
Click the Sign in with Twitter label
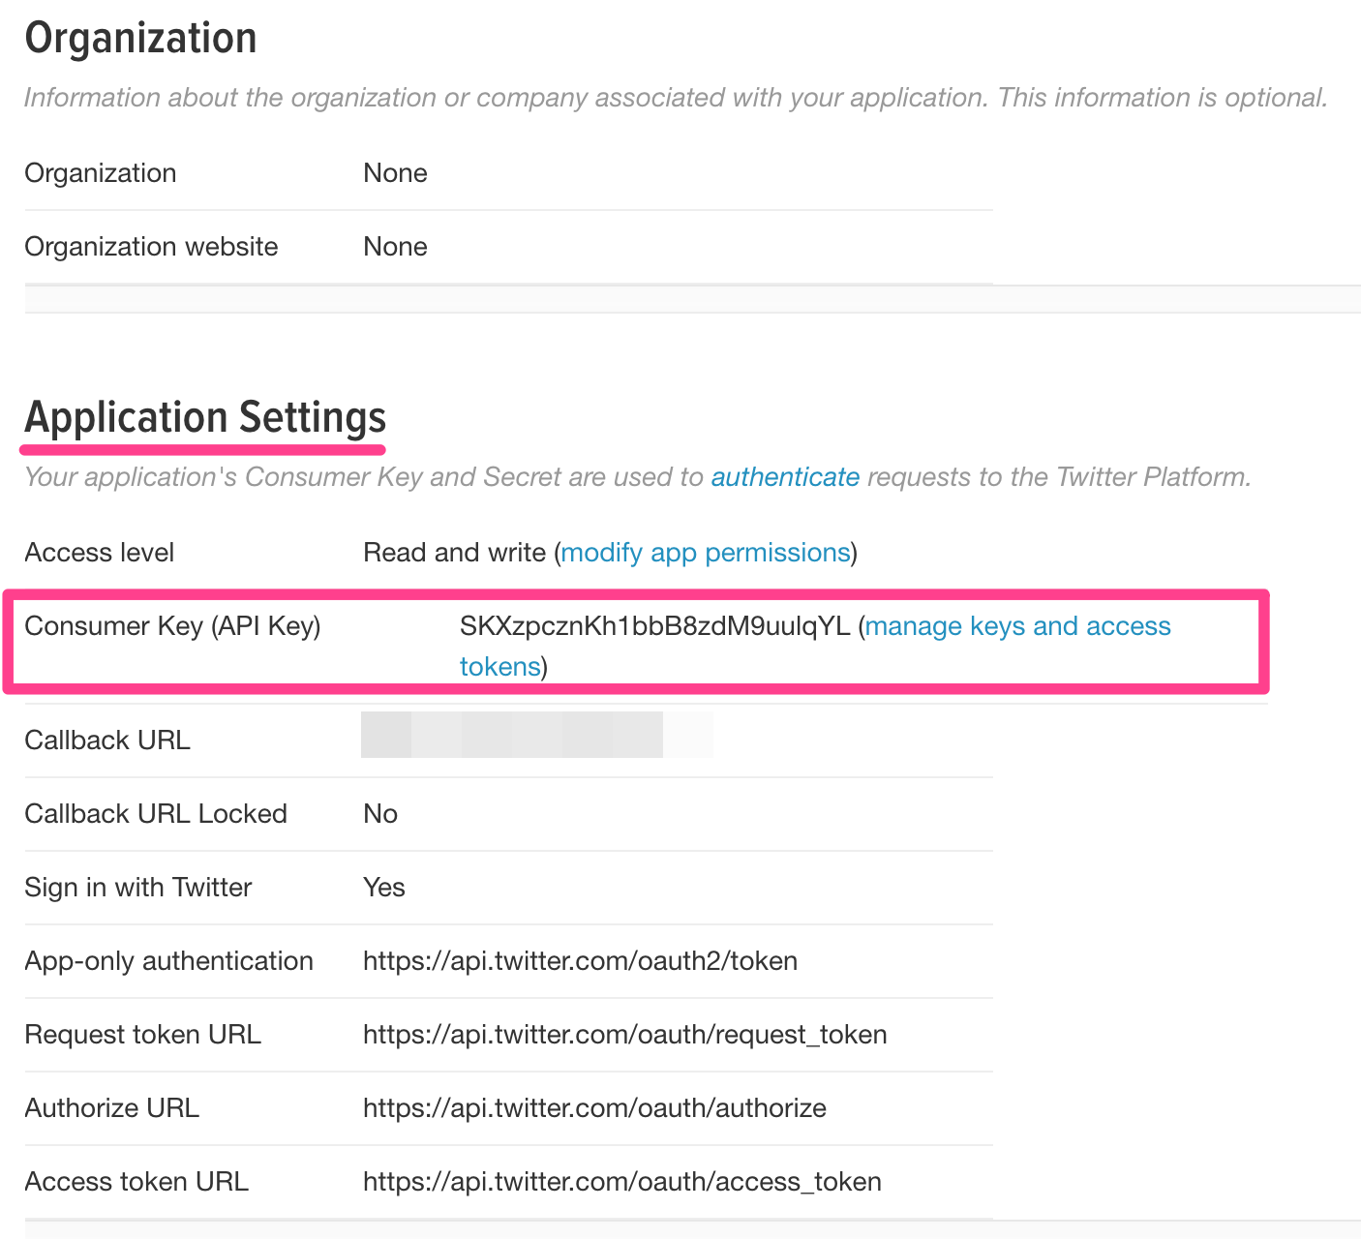click(x=138, y=888)
